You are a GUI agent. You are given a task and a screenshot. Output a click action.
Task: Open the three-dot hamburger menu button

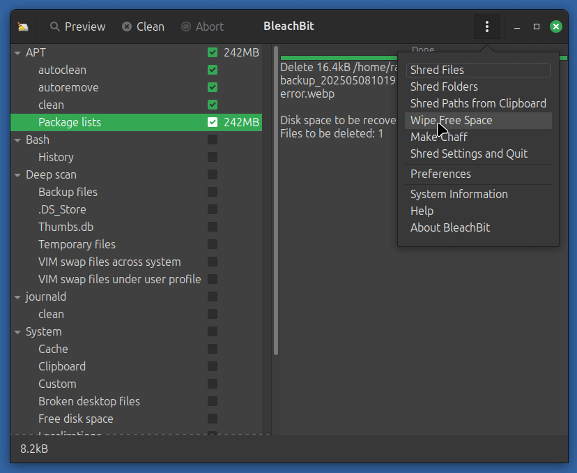point(486,27)
